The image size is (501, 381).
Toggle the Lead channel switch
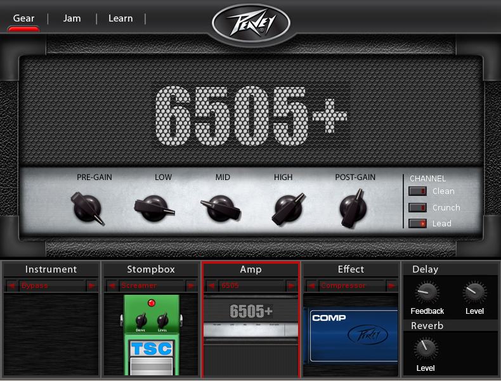tap(418, 224)
